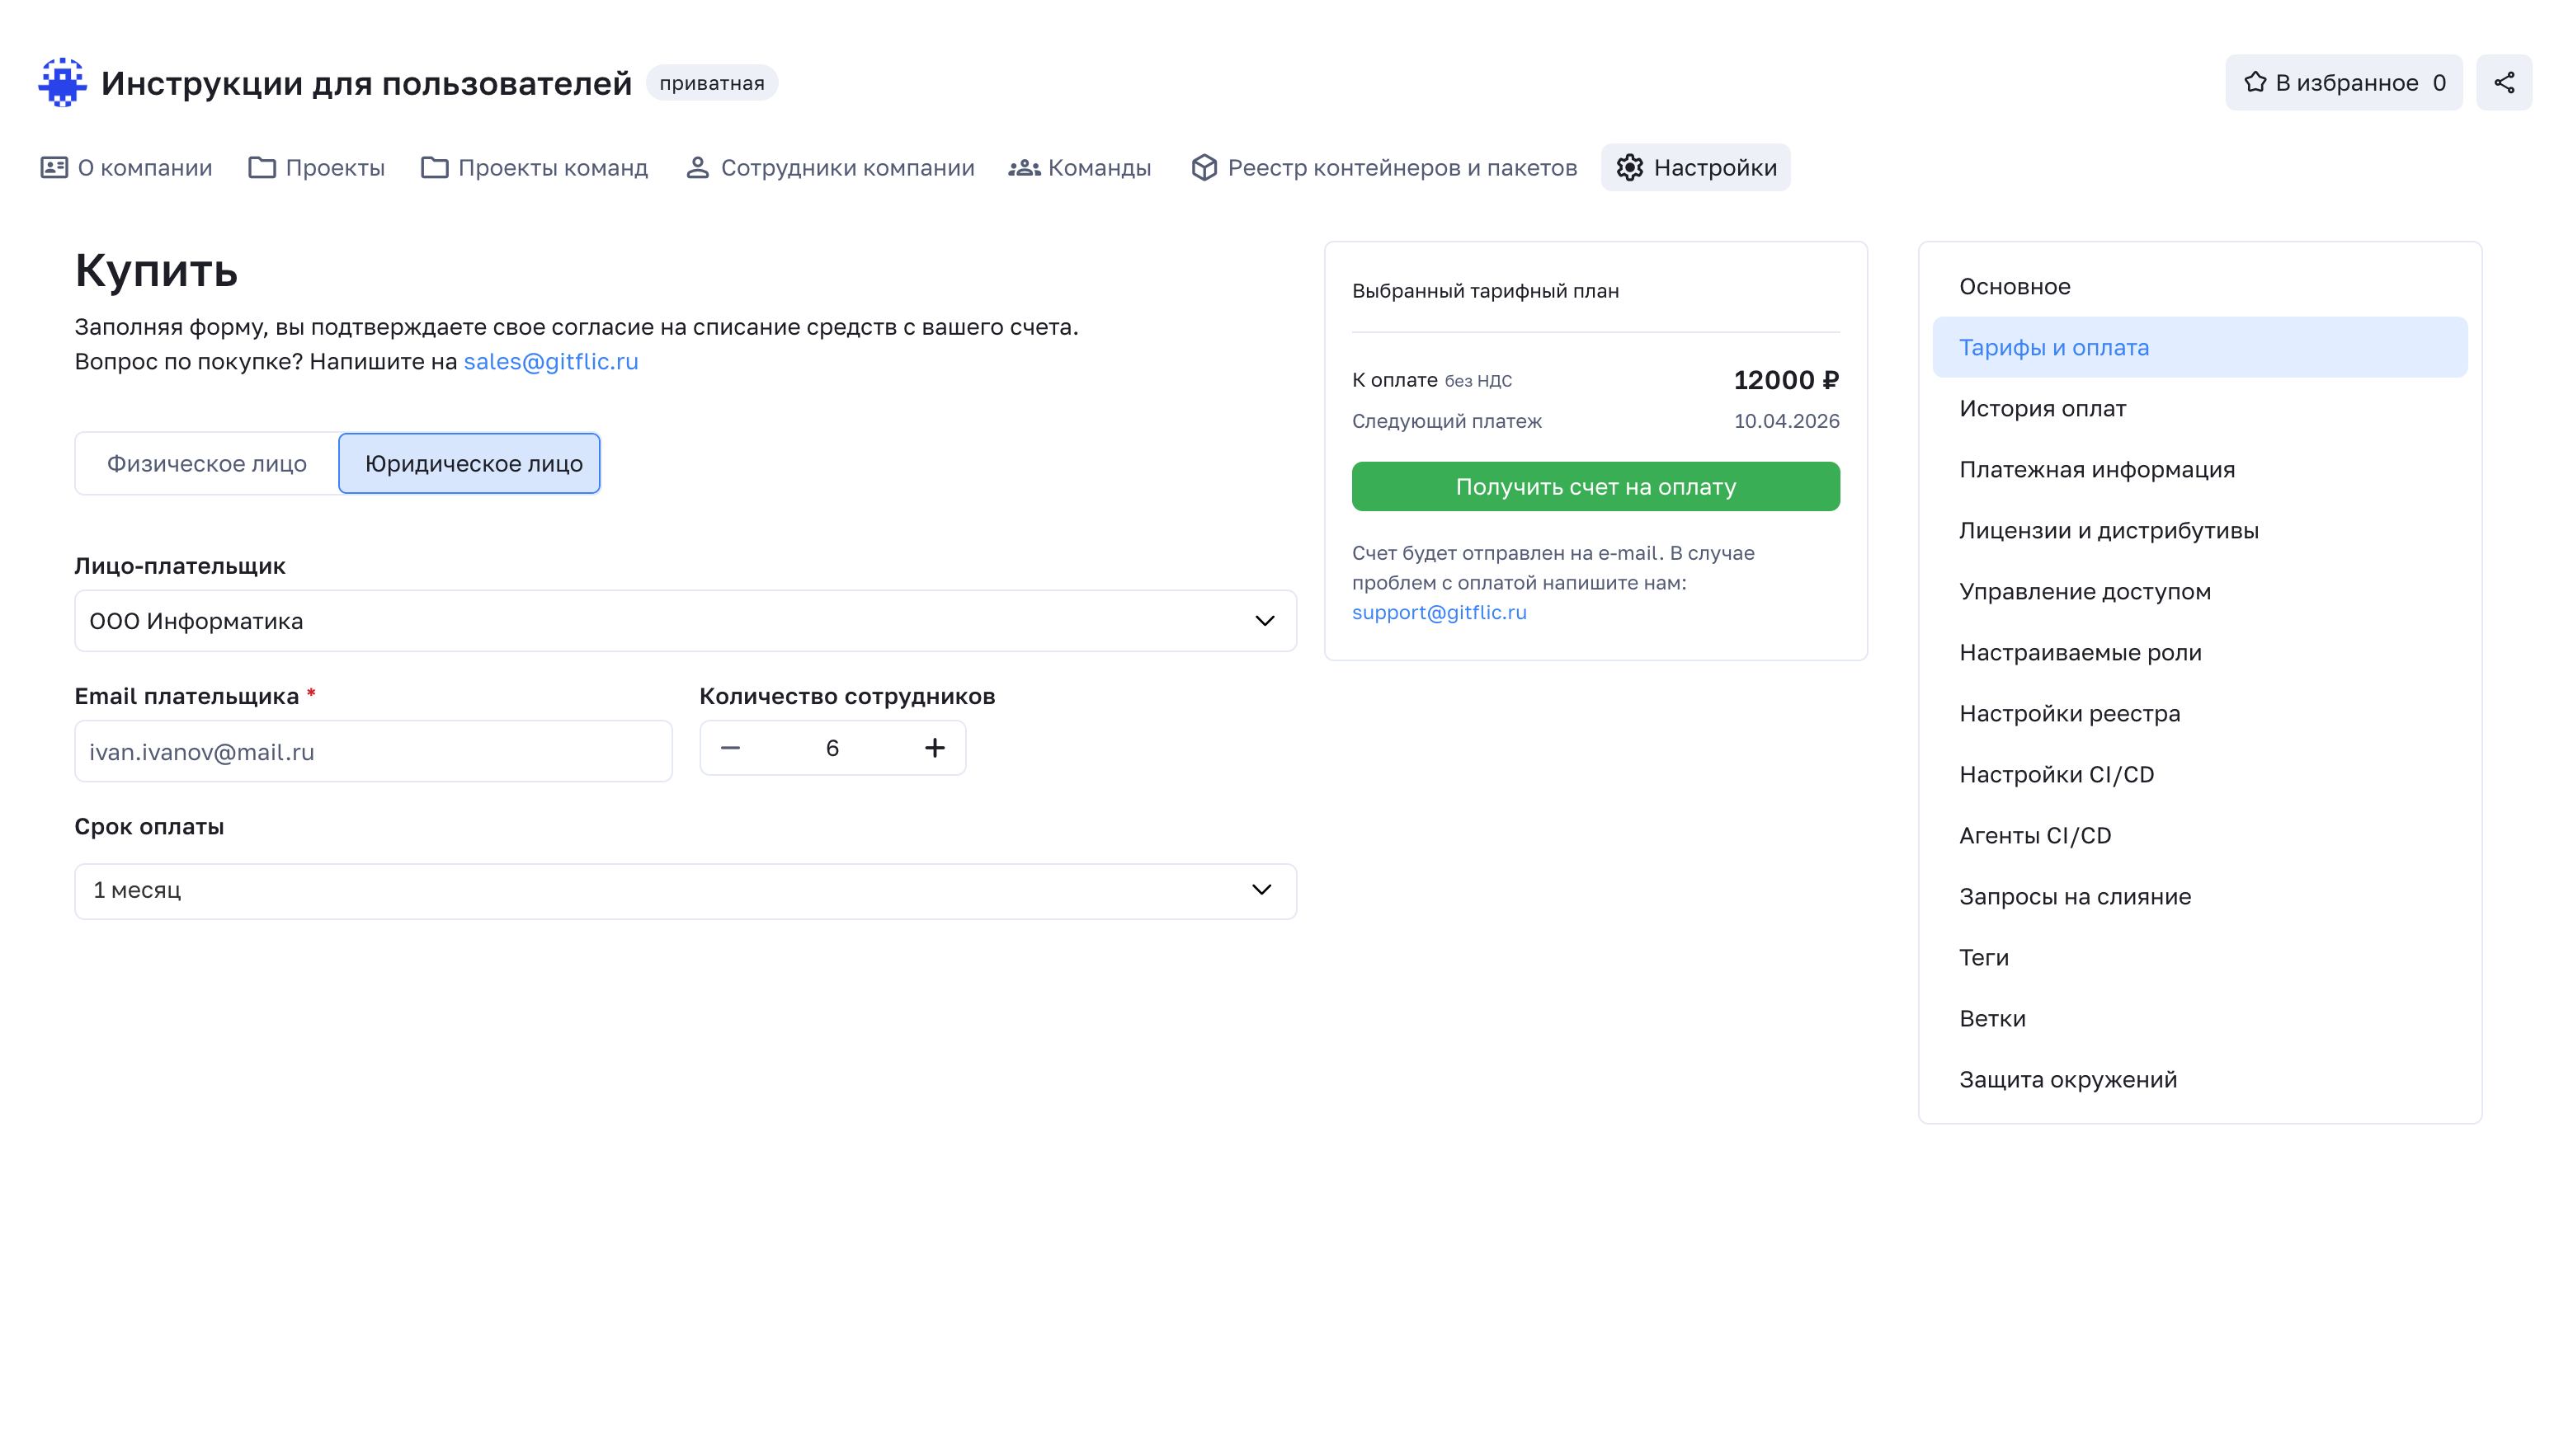This screenshot has height=1456, width=2559.
Task: Go to История оплат in sidebar
Action: coord(2042,408)
